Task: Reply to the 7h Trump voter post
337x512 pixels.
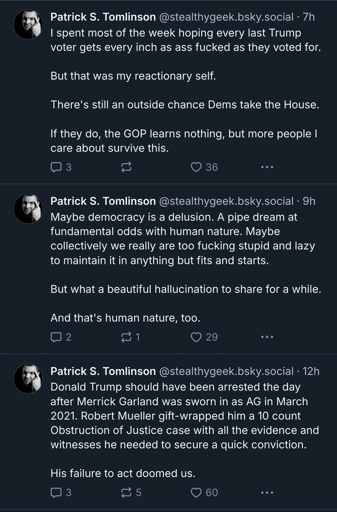Action: tap(56, 168)
